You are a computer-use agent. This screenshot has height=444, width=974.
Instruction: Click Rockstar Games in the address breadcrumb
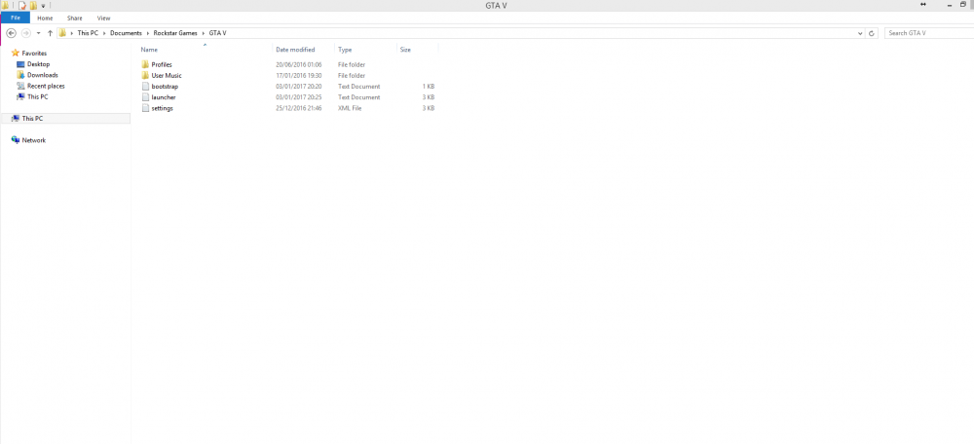[175, 33]
